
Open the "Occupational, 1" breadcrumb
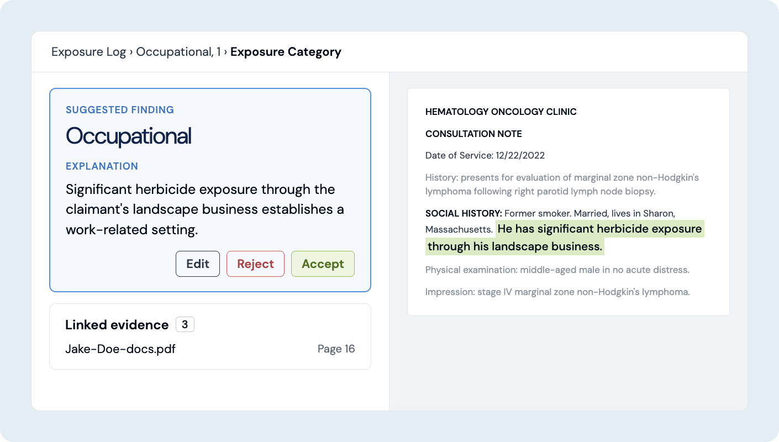pos(178,52)
